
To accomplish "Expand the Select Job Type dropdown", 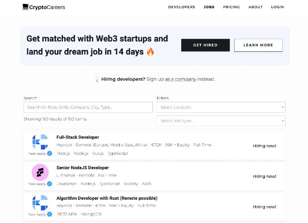I will click(x=221, y=121).
